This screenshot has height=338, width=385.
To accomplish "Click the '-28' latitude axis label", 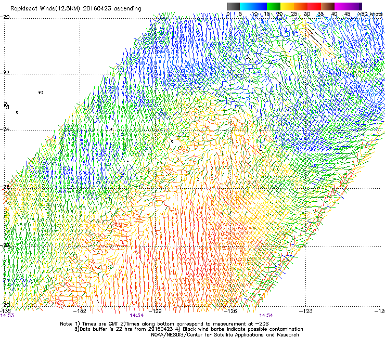I will pos(5,245).
